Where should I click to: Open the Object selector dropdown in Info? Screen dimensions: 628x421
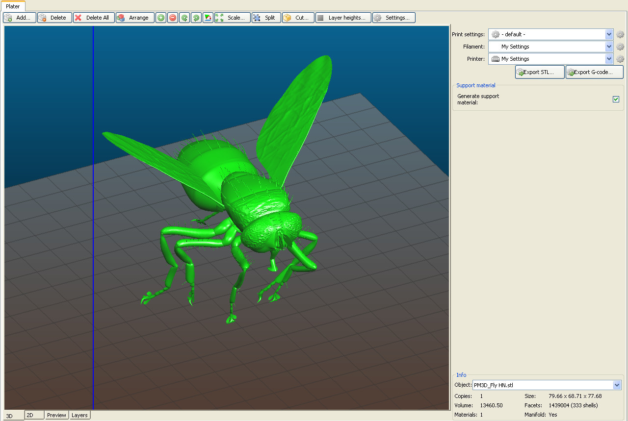click(617, 385)
